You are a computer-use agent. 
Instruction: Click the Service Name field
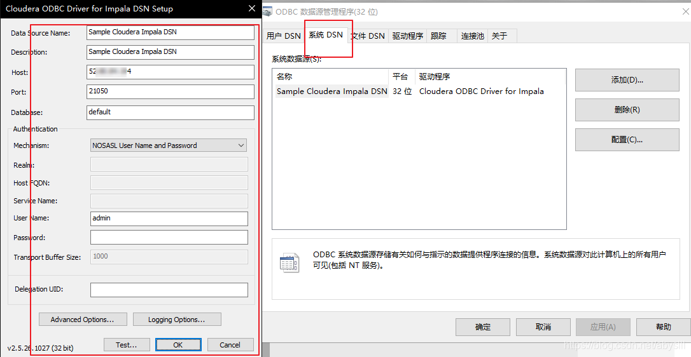point(169,200)
